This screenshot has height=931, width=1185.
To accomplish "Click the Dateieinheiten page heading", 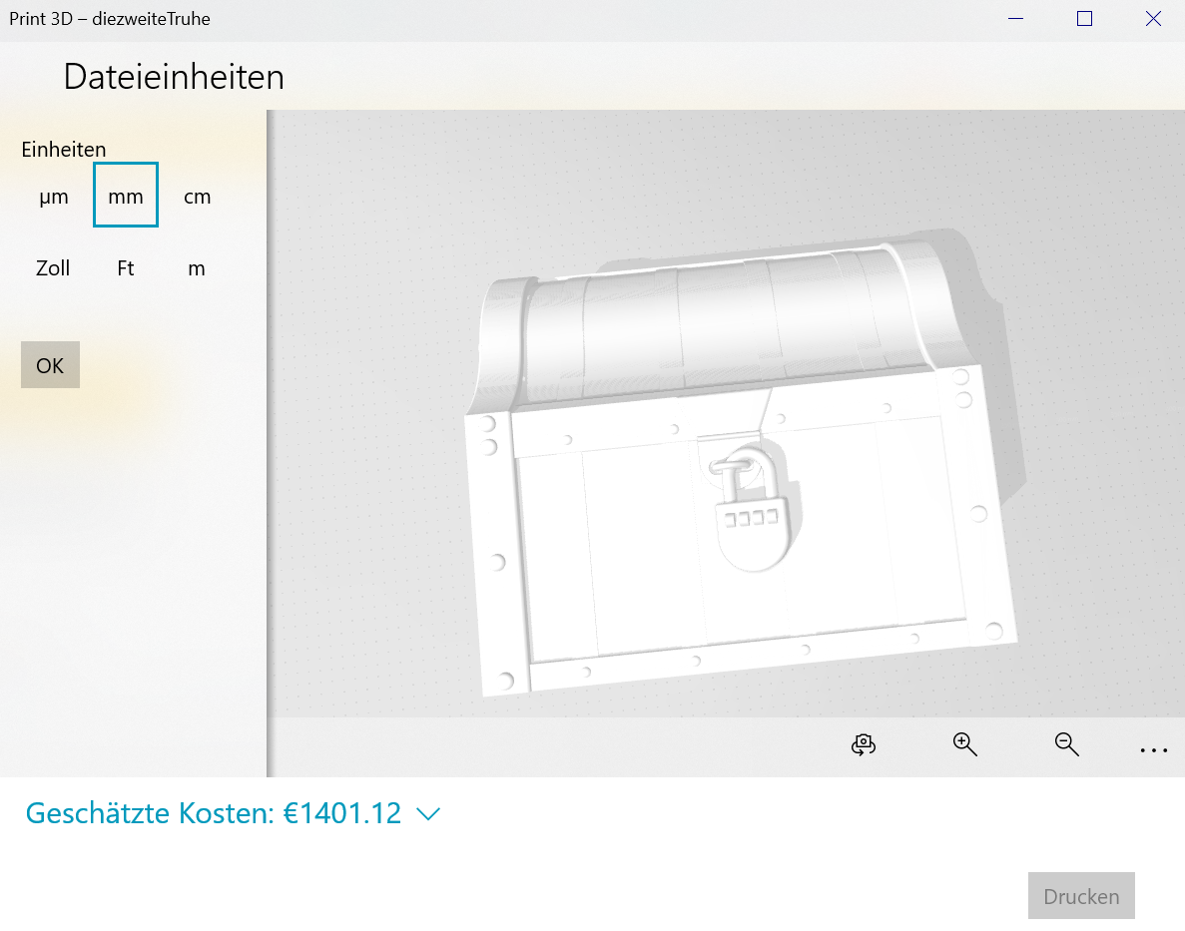I will point(174,77).
